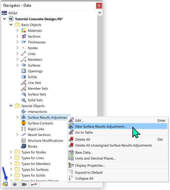Viewport: 170px width, 190px height.
Task: Choose Delete All from the context menu
Action: click(118, 140)
